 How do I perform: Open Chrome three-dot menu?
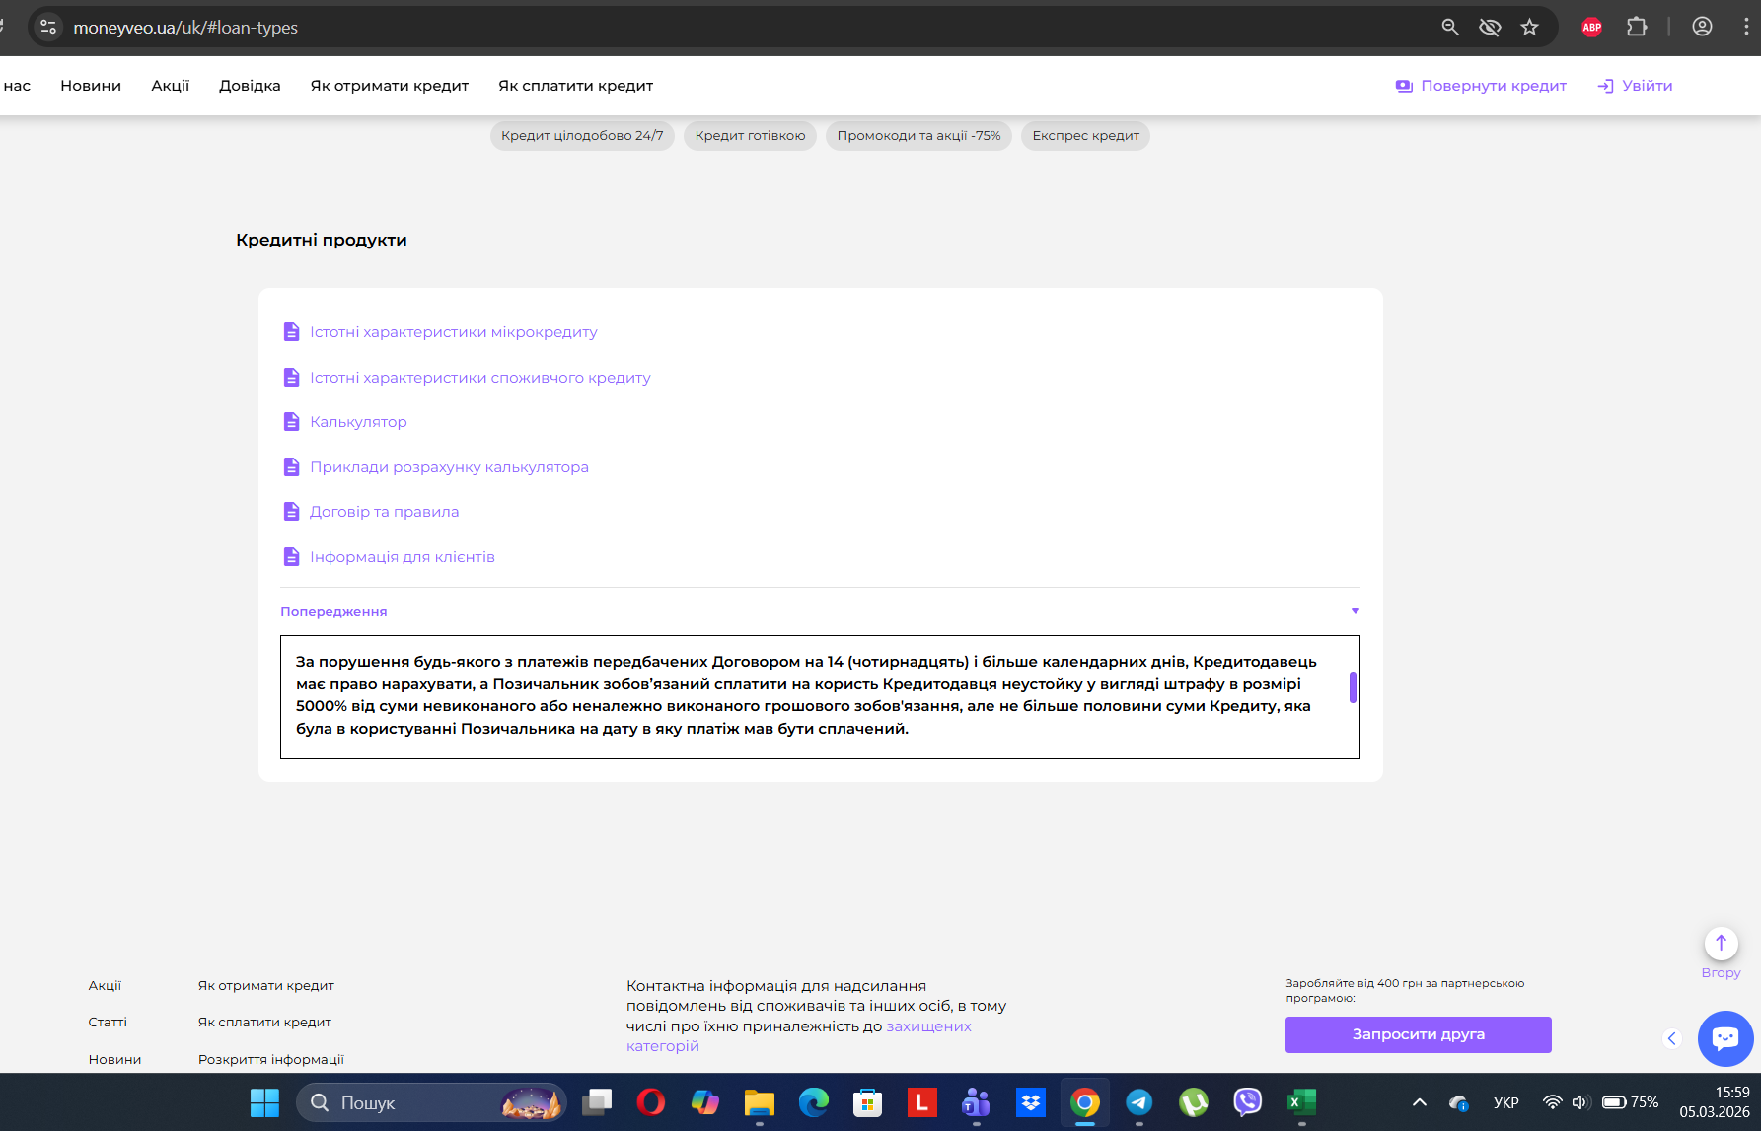coord(1745,28)
